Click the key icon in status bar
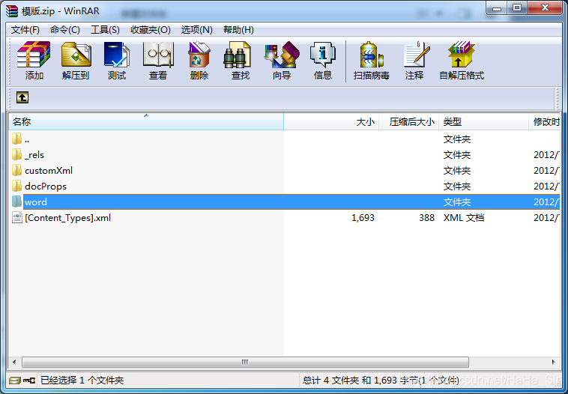Viewport: 568px width, 394px height. (29, 381)
